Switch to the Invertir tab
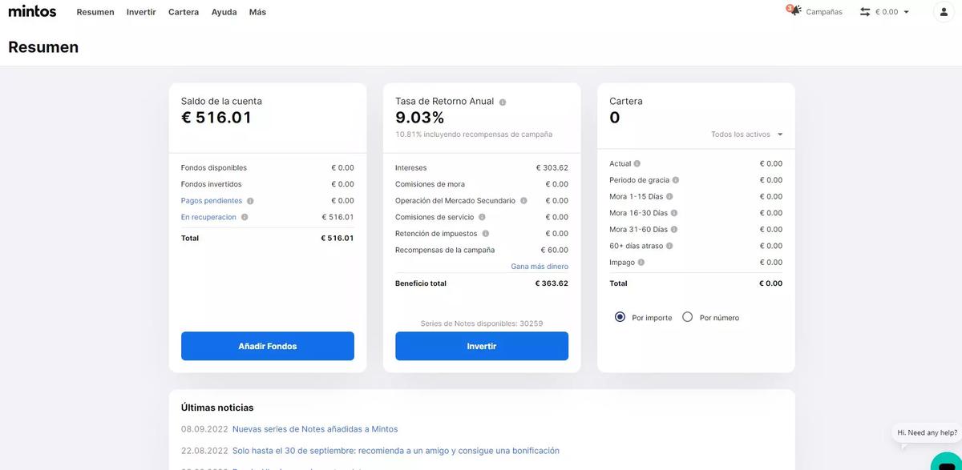Viewport: 962px width, 470px height. coord(140,11)
